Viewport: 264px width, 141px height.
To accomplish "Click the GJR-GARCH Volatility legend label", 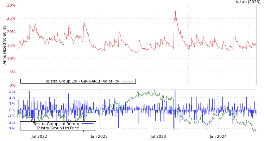I will (x=82, y=81).
